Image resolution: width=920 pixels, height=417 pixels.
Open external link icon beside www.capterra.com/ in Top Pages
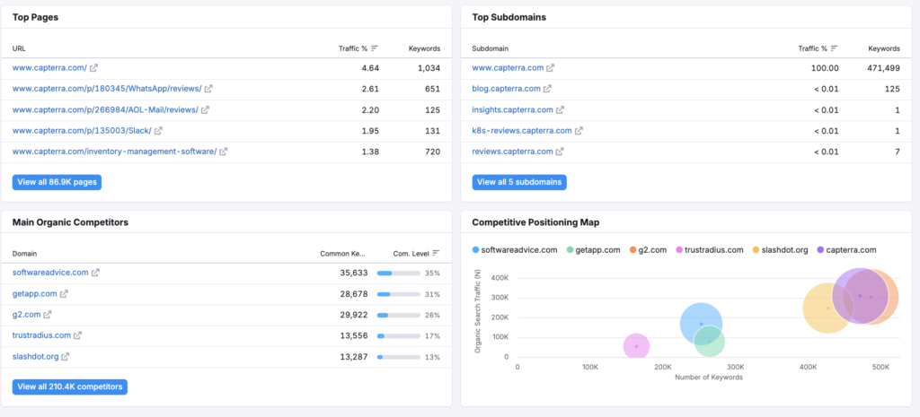tap(93, 68)
